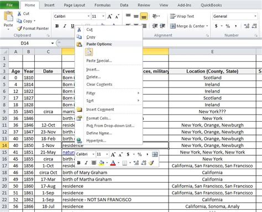
Task: Click Increase Indent in the Alignment group
Action: pos(163,26)
